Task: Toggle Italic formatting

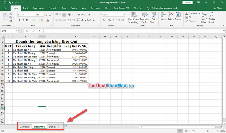Action: pos(23,20)
